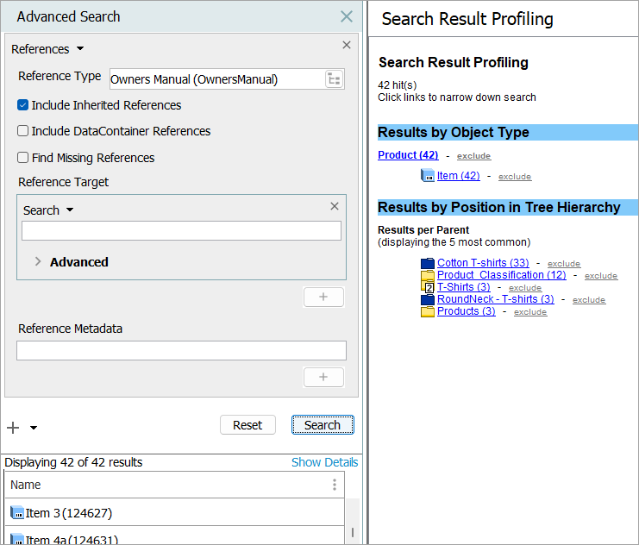This screenshot has height=545, width=639.
Task: Check Find Missing References
Action: click(23, 158)
